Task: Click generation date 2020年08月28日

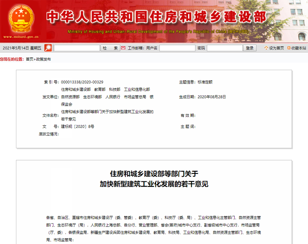Action: click(x=212, y=97)
